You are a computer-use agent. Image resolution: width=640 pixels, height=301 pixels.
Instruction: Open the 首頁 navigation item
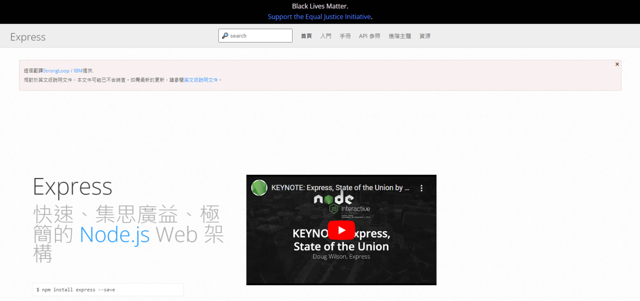coord(306,36)
